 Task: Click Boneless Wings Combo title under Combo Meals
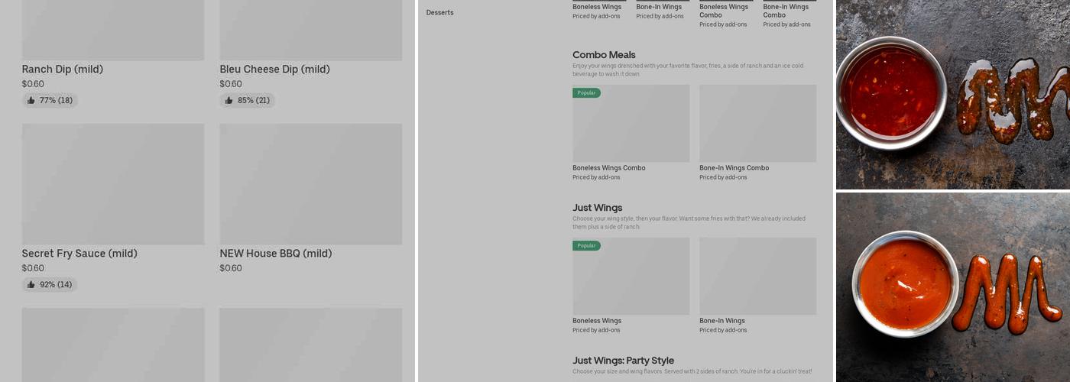point(608,168)
